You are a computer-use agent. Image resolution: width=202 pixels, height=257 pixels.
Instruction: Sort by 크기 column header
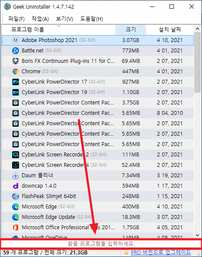pos(130,29)
